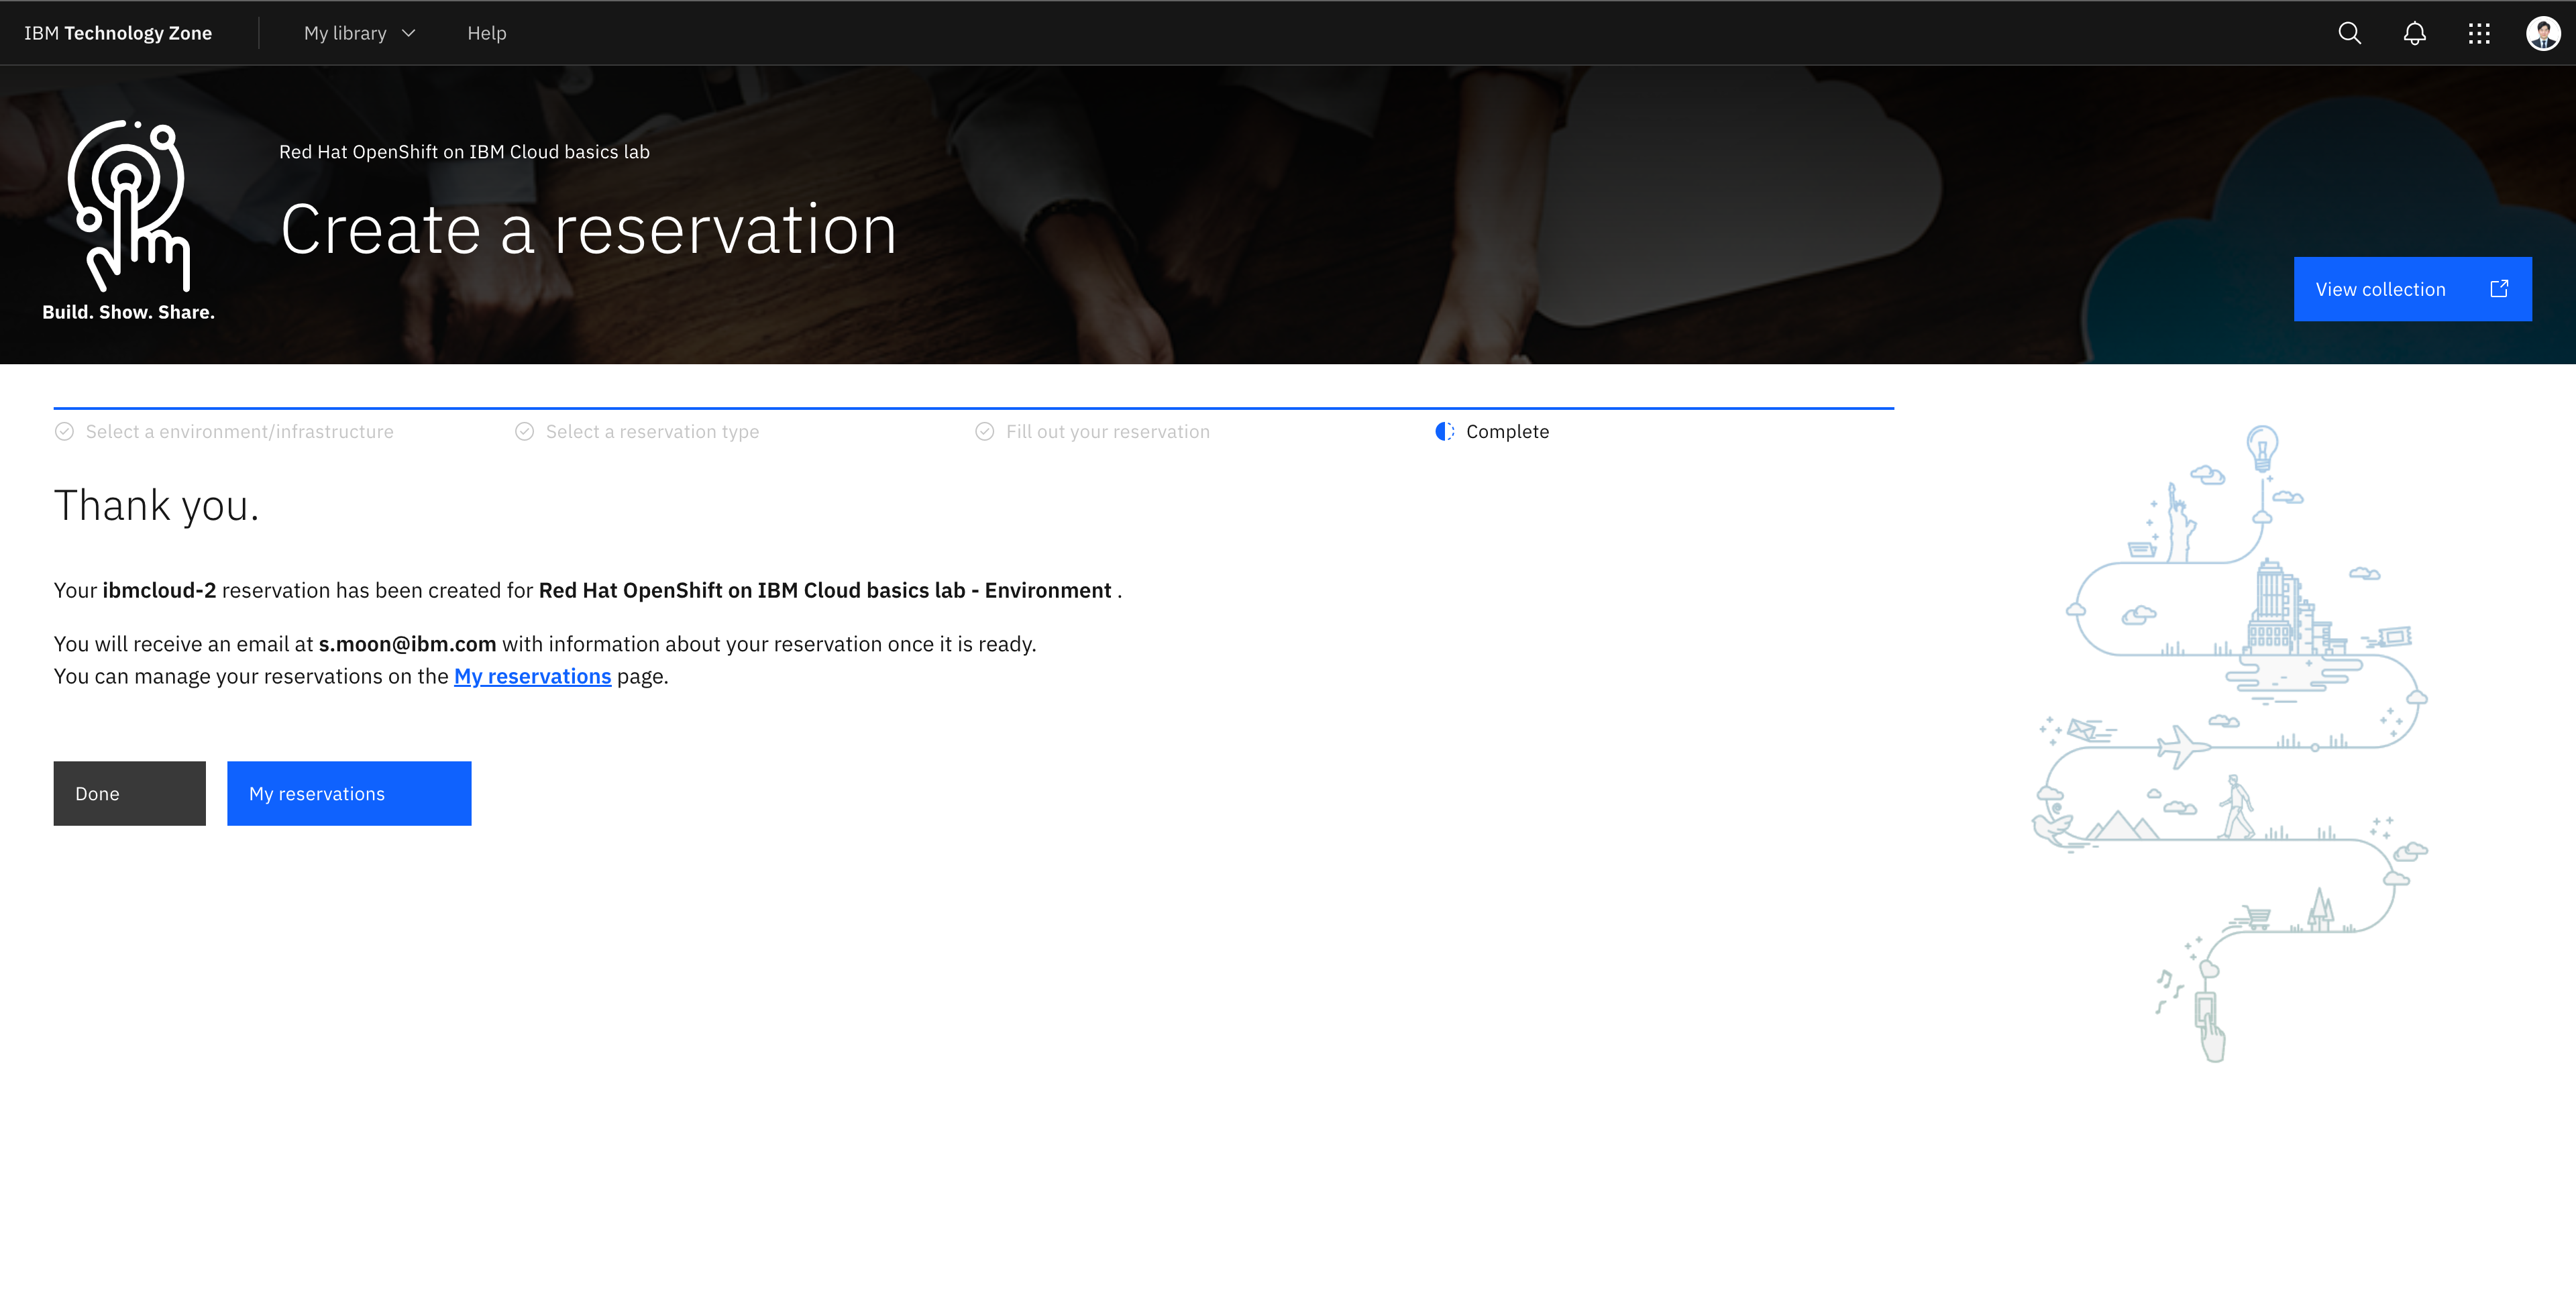Go to IBM Technology Zone home
Viewport: 2576px width, 1300px height.
click(118, 33)
